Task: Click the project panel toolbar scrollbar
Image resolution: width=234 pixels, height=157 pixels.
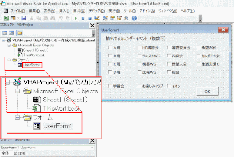Action: click(93, 33)
